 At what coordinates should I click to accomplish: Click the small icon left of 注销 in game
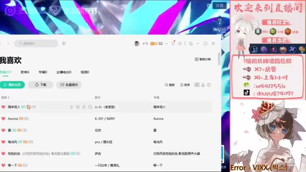[x=209, y=6]
